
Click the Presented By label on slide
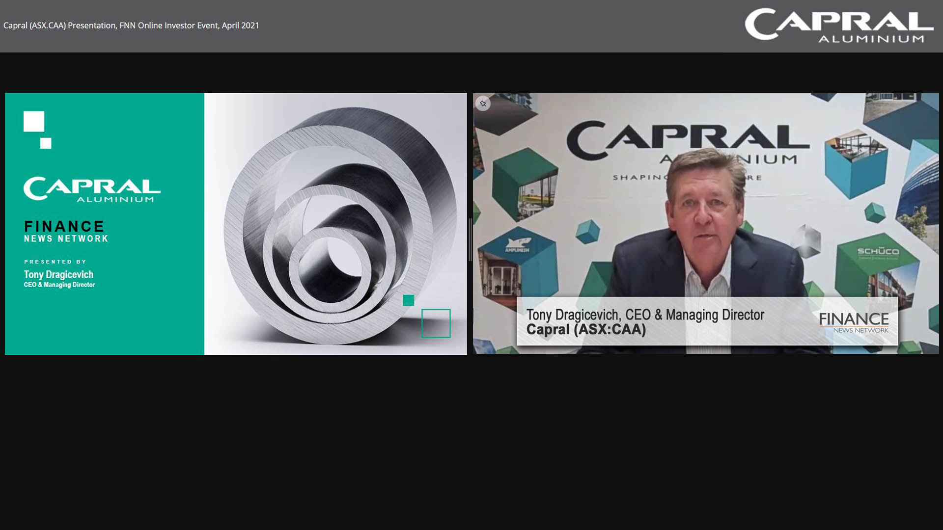(55, 262)
